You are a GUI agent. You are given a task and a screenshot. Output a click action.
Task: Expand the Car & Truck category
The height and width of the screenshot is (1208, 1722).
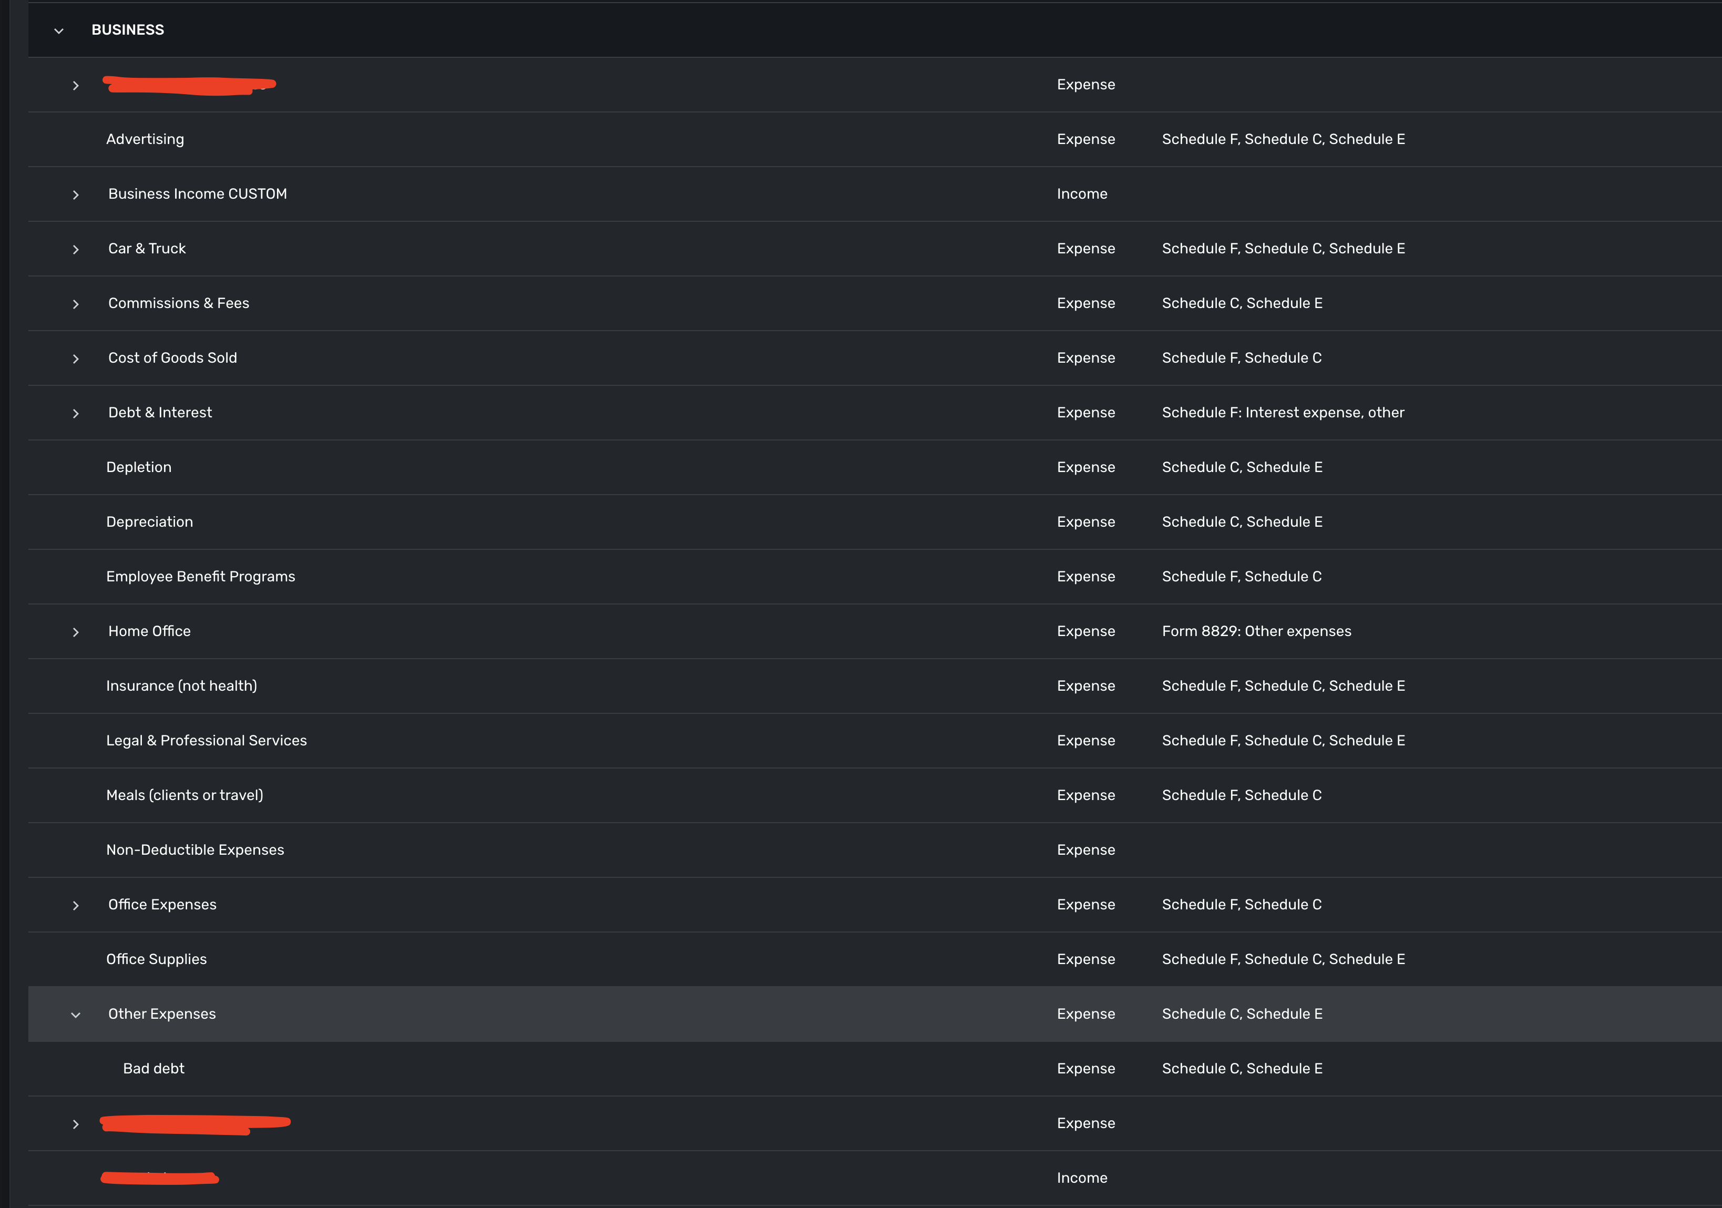click(x=76, y=249)
